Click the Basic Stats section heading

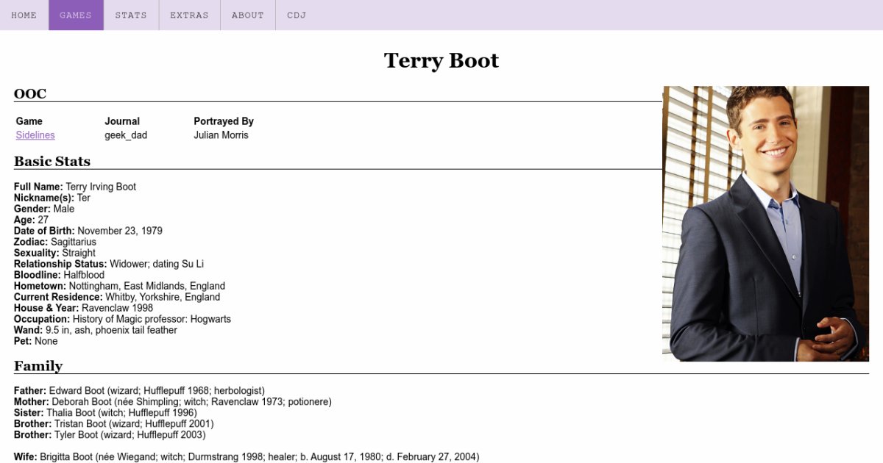[52, 162]
